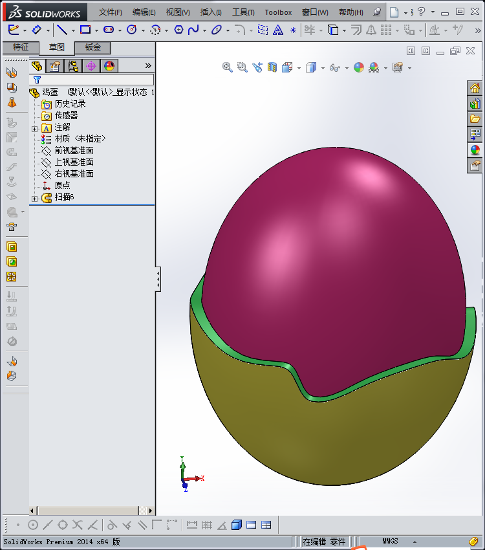
Task: Expand the 注解 tree node
Action: coord(34,129)
